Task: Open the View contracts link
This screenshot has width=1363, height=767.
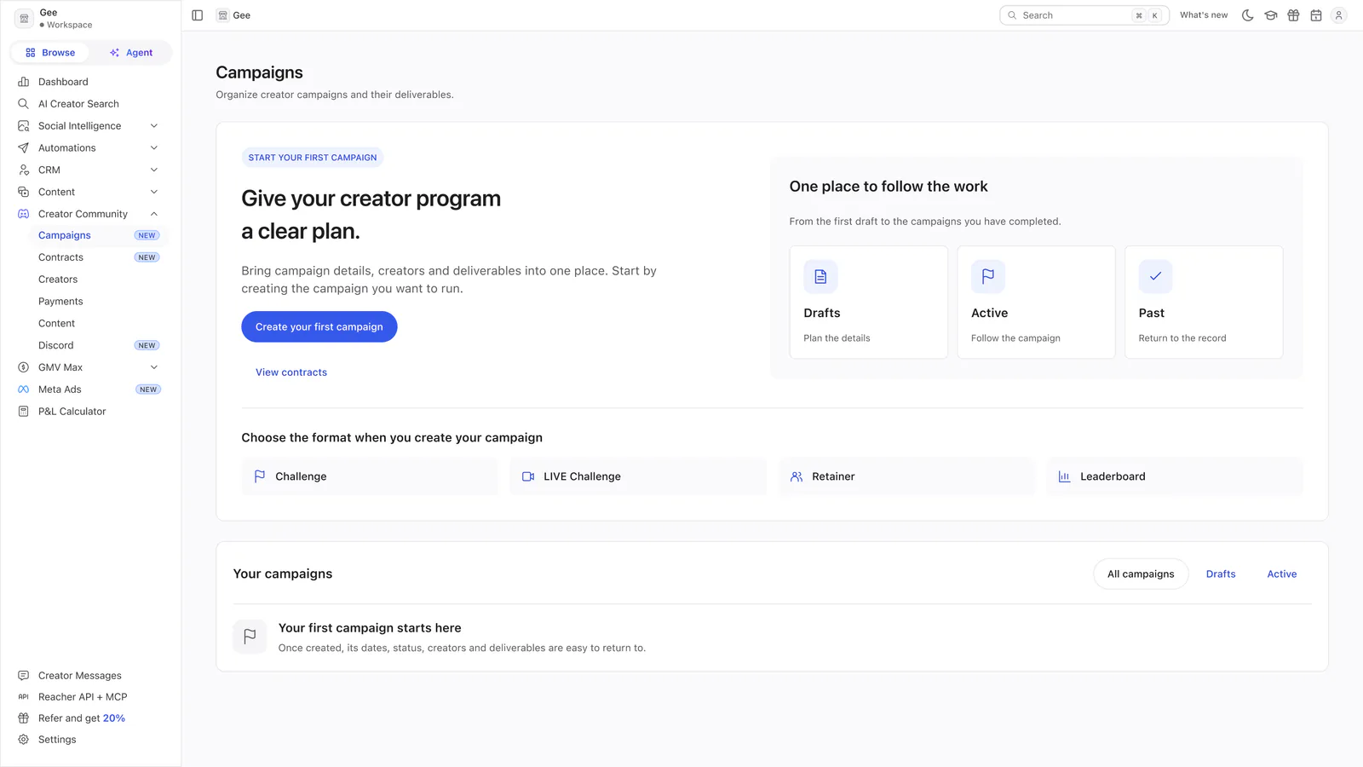Action: click(291, 372)
